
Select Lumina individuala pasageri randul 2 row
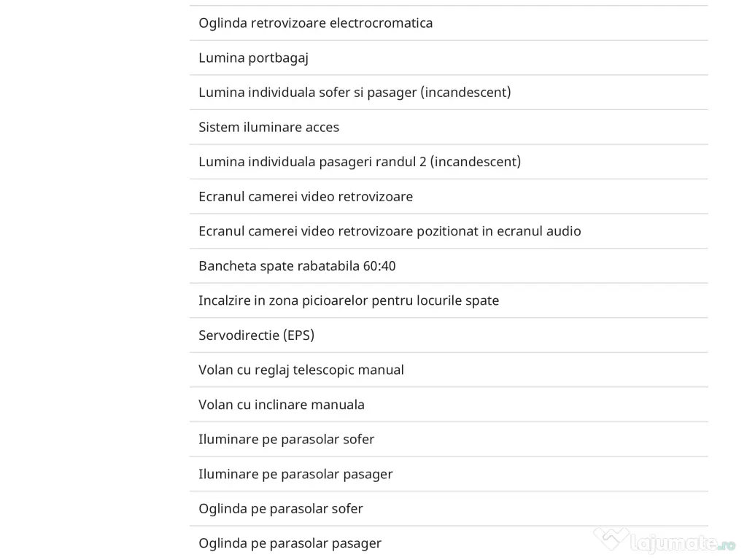point(360,161)
